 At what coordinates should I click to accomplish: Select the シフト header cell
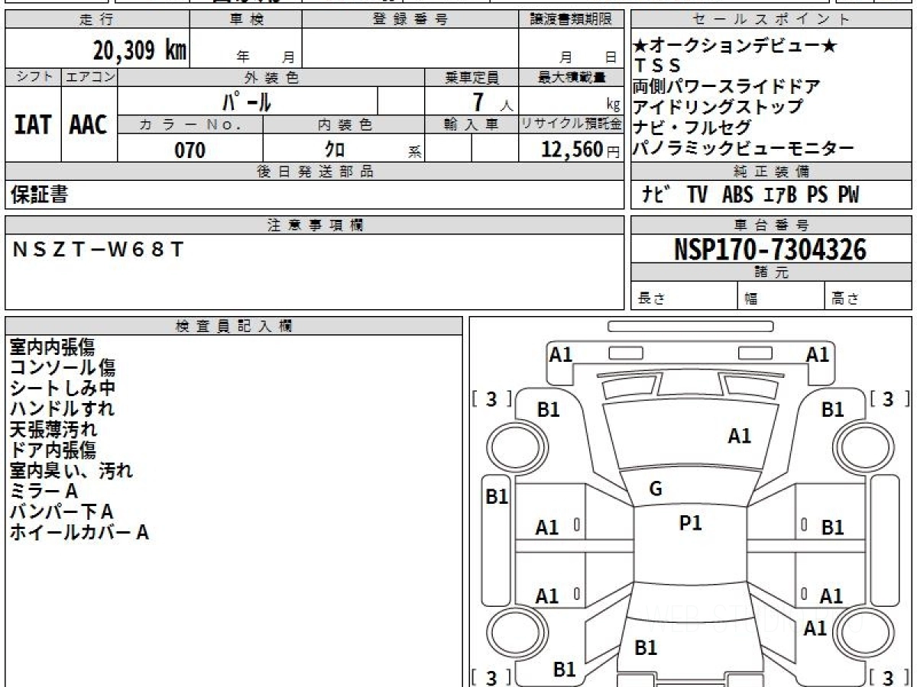click(x=33, y=77)
